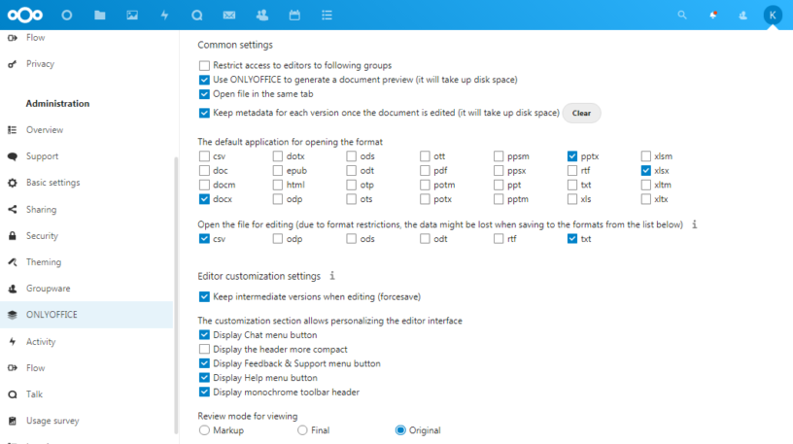The height and width of the screenshot is (444, 793).
Task: Enable Display the header more compact
Action: coord(204,349)
